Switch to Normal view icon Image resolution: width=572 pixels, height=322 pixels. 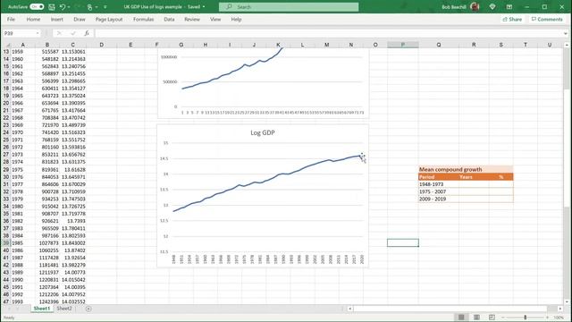pos(461,318)
